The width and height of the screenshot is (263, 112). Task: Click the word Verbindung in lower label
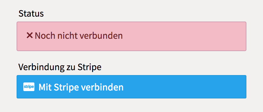(40, 67)
